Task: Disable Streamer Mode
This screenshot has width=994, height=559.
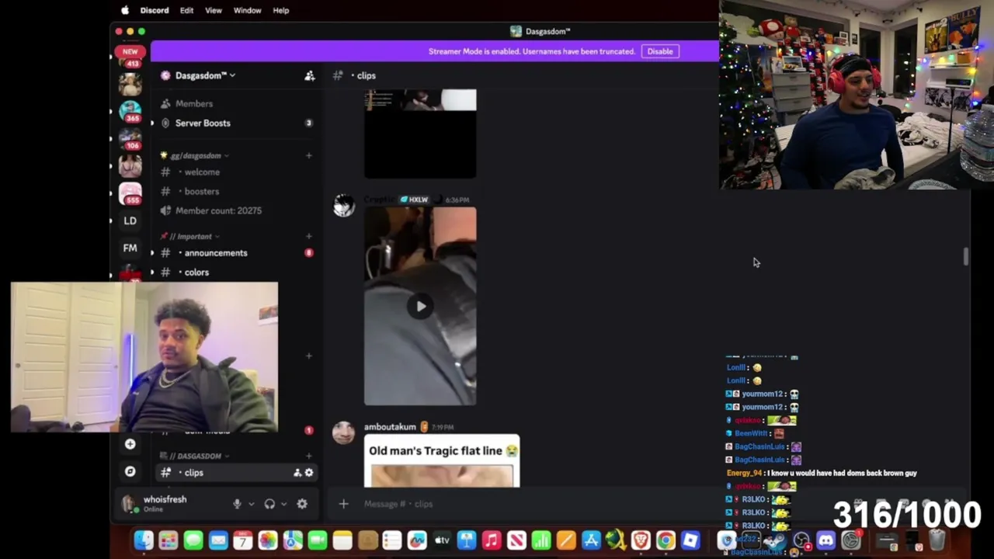Action: coord(660,51)
